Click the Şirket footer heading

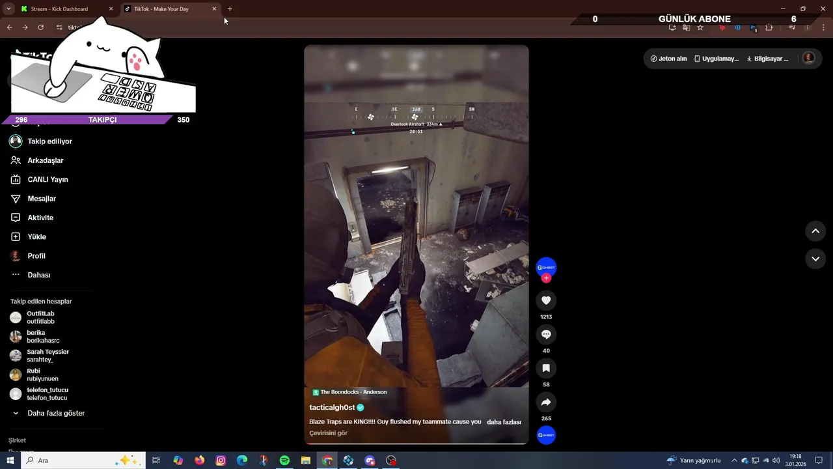17,440
